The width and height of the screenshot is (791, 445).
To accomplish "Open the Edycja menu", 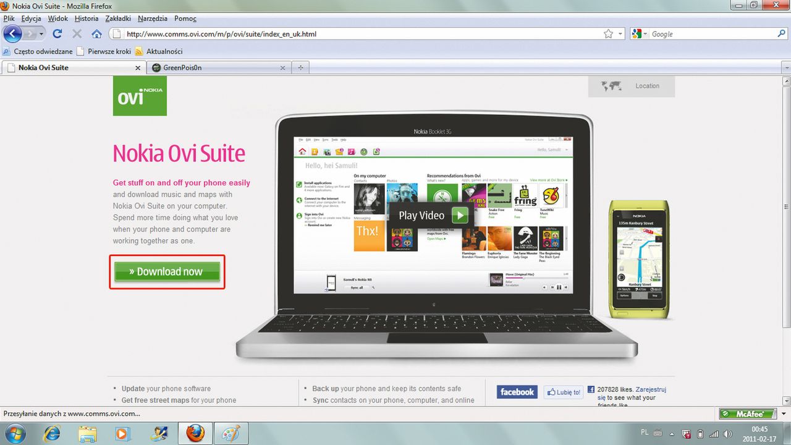I will point(31,19).
